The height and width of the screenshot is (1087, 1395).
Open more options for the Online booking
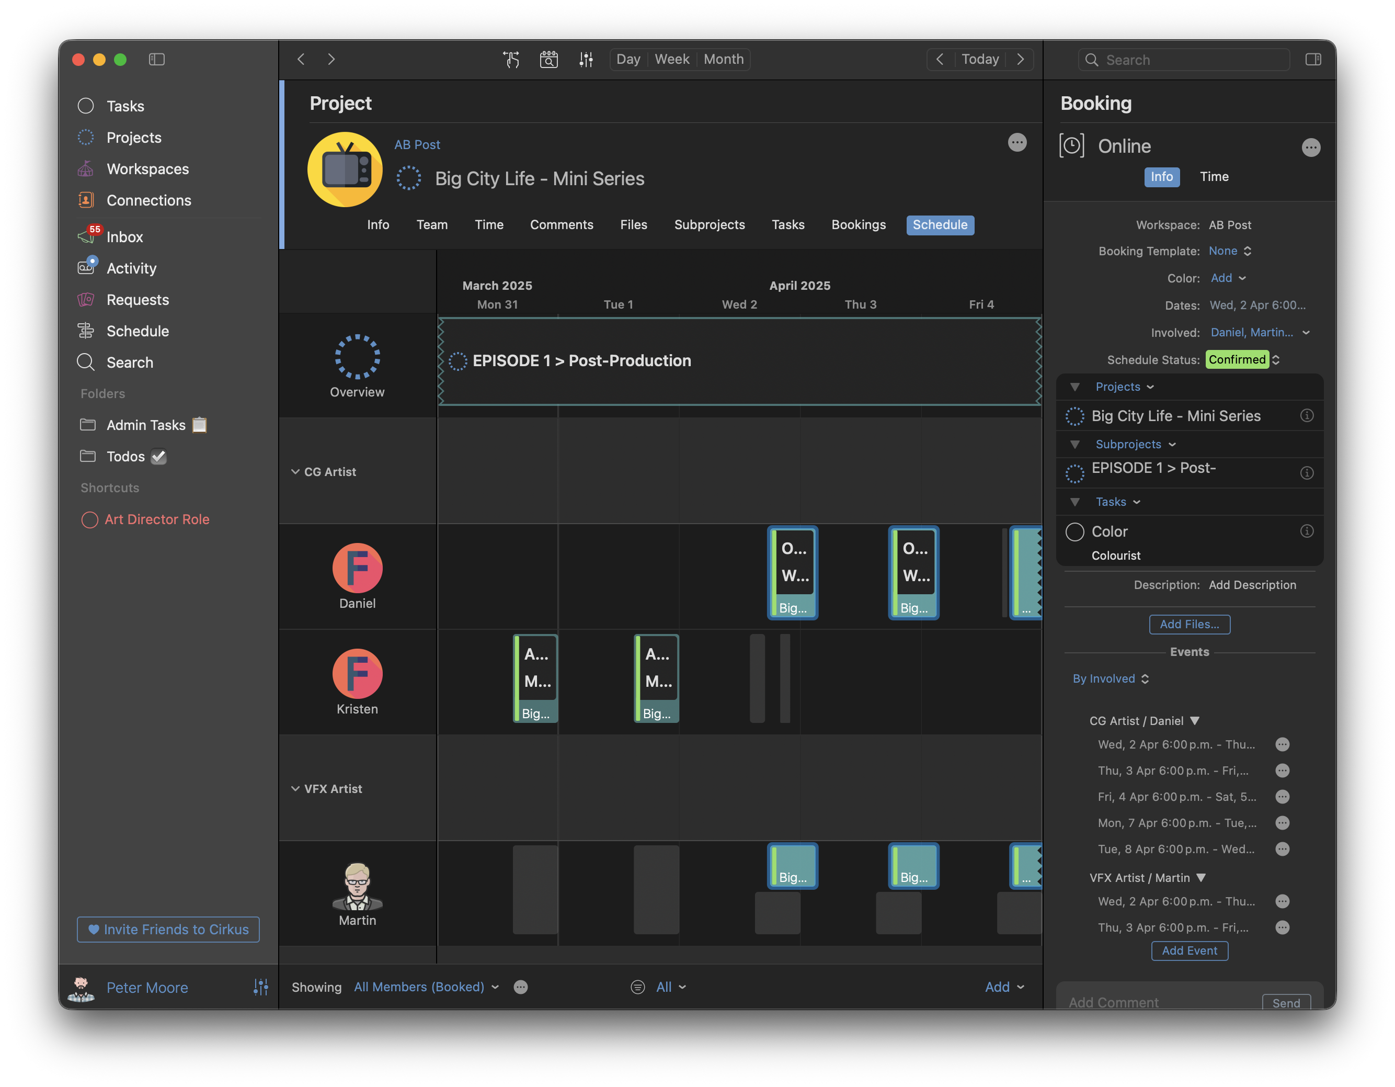pos(1311,148)
